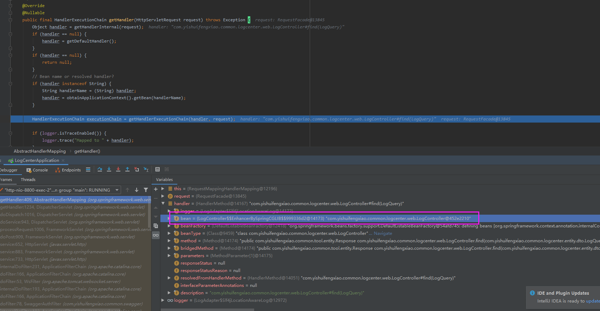Click the remove watch minus icon
Image resolution: width=600 pixels, height=311 pixels.
[156, 198]
